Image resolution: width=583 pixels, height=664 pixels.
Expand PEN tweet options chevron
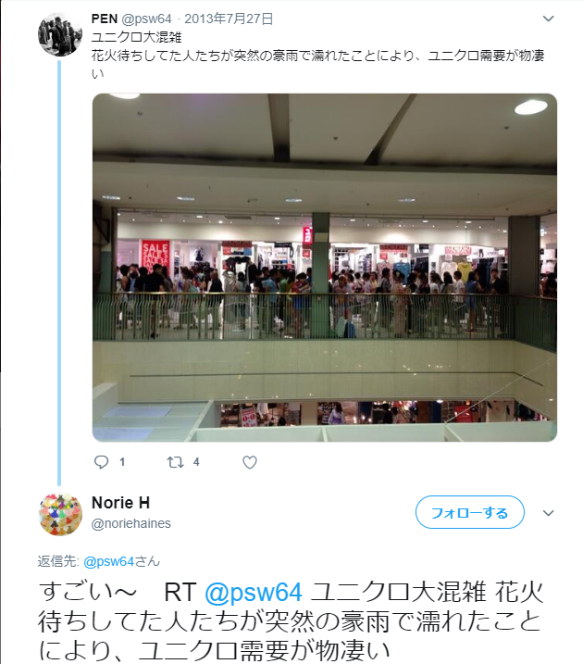(549, 19)
